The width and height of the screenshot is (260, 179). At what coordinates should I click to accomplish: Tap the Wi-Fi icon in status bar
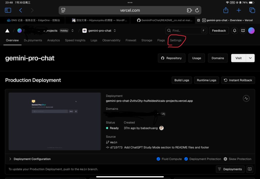pyautogui.click(x=227, y=3)
